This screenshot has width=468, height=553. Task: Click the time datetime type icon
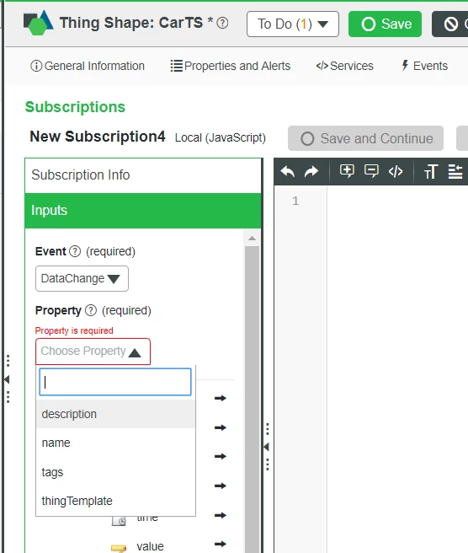tap(119, 521)
